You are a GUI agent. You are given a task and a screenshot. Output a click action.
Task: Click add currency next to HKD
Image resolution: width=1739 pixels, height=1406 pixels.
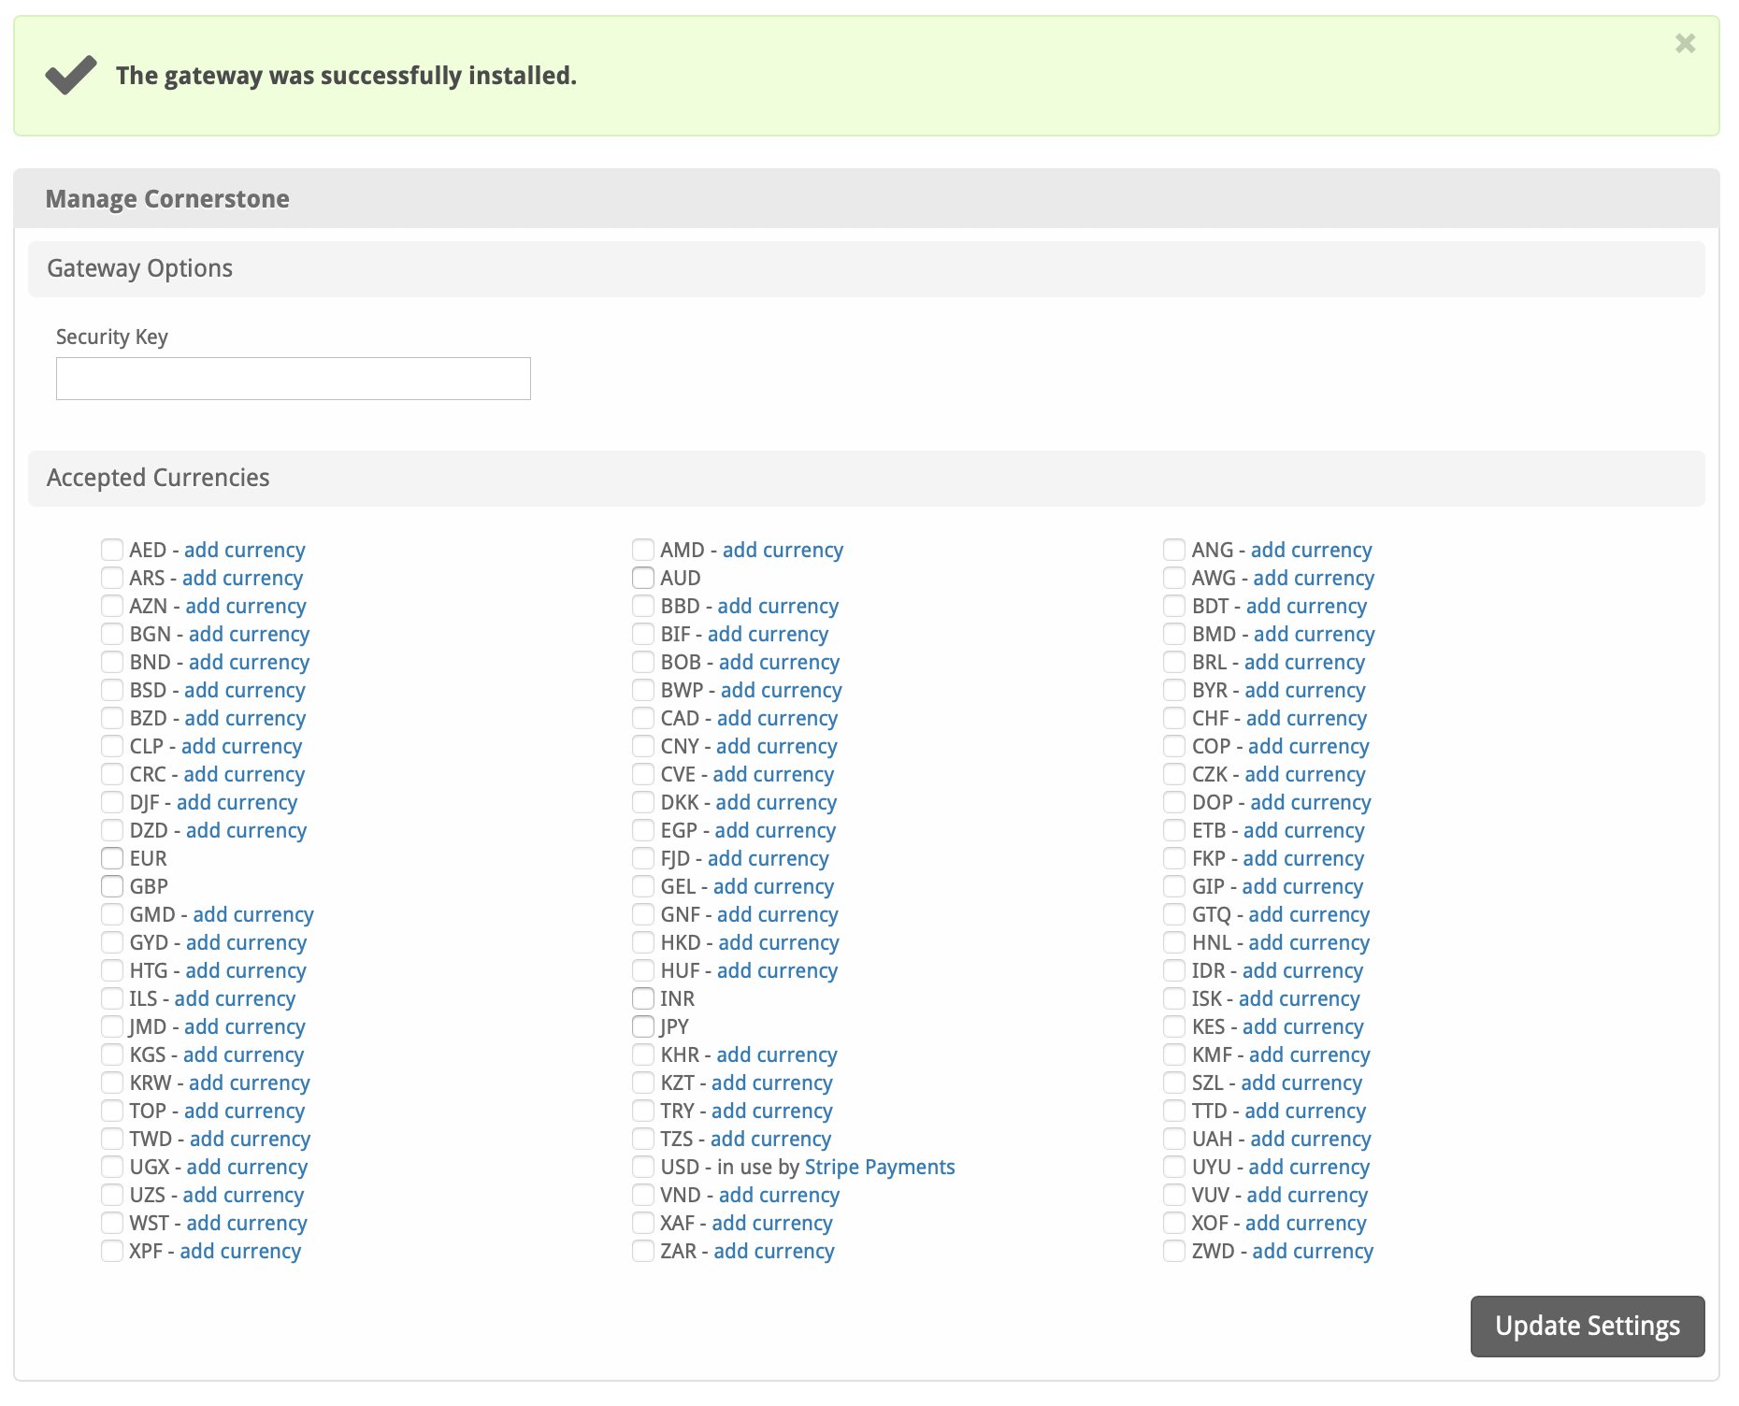(778, 942)
